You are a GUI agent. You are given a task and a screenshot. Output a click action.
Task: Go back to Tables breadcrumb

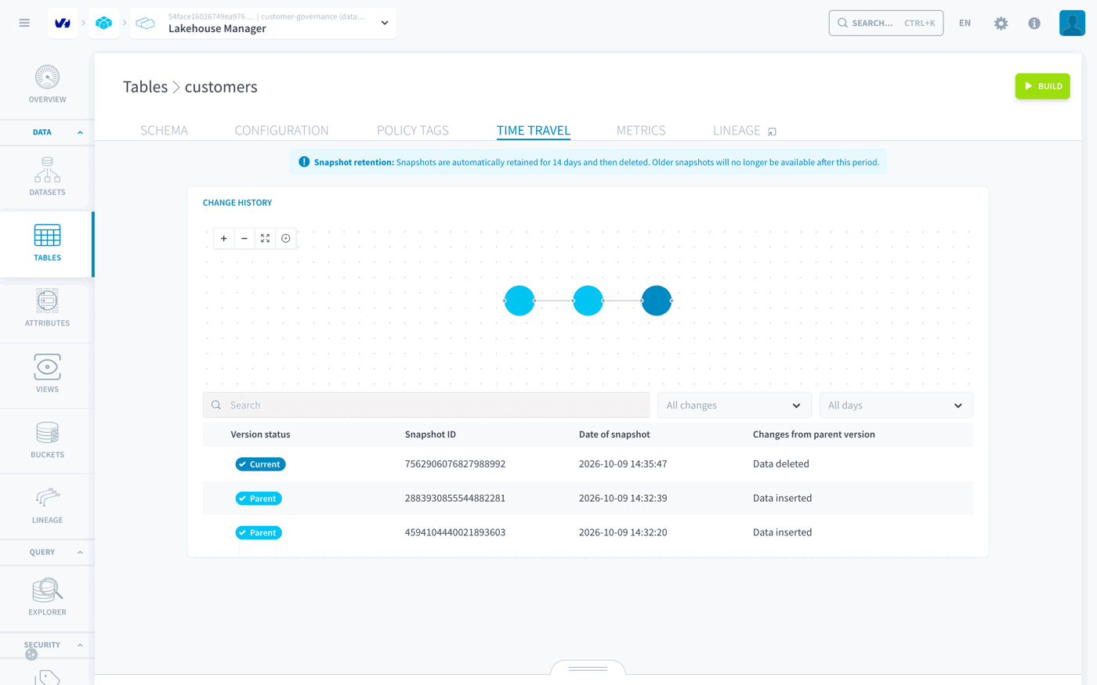coord(145,87)
